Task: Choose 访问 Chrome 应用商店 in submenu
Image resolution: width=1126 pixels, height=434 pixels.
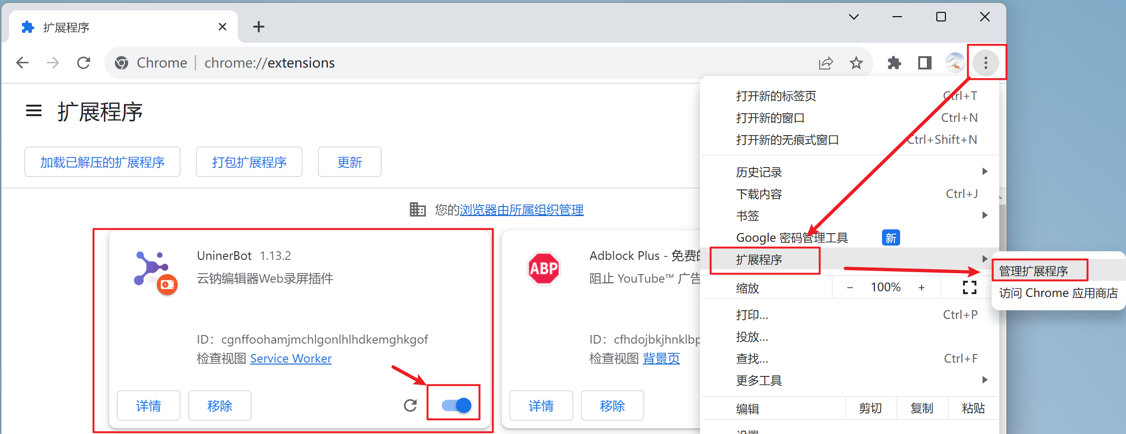Action: (1058, 293)
